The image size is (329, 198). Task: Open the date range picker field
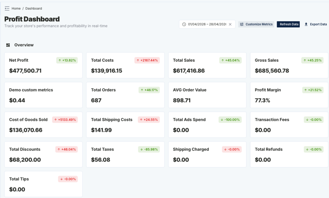click(x=207, y=24)
